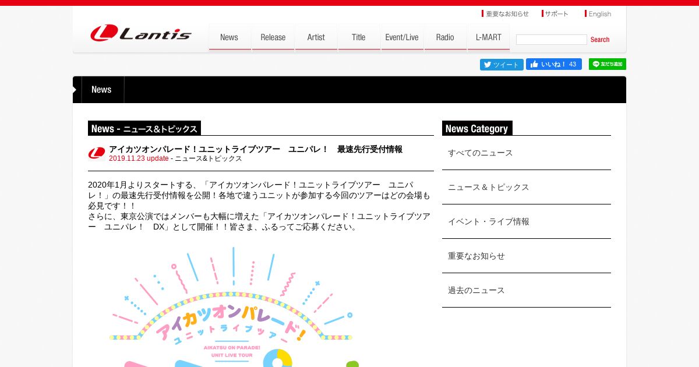Image resolution: width=699 pixels, height=367 pixels.
Task: Select the News tab in black bar
Action: click(101, 90)
